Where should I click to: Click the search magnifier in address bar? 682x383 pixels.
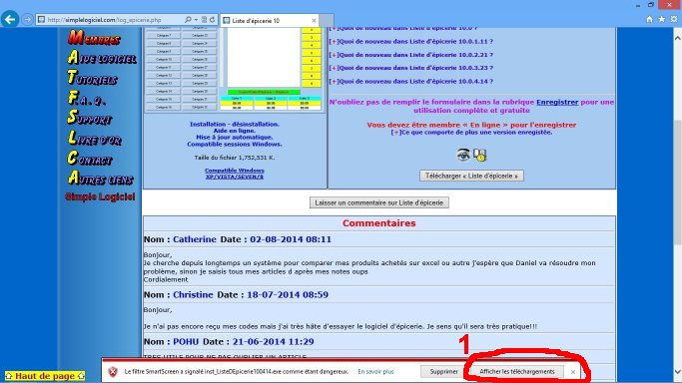pos(188,20)
